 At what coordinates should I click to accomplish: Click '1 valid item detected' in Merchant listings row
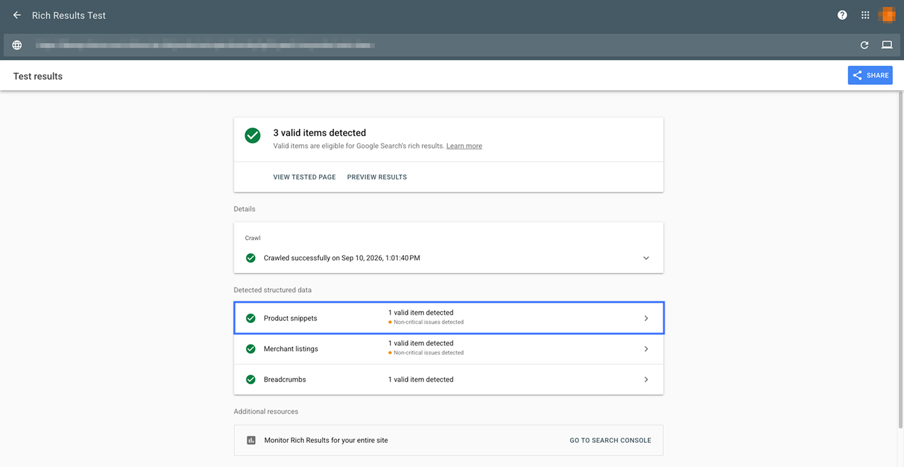tap(421, 343)
